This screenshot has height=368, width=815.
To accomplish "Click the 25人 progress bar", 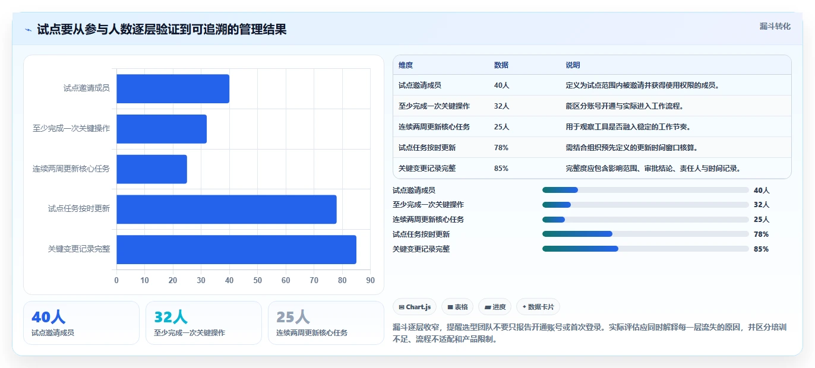I will point(645,220).
